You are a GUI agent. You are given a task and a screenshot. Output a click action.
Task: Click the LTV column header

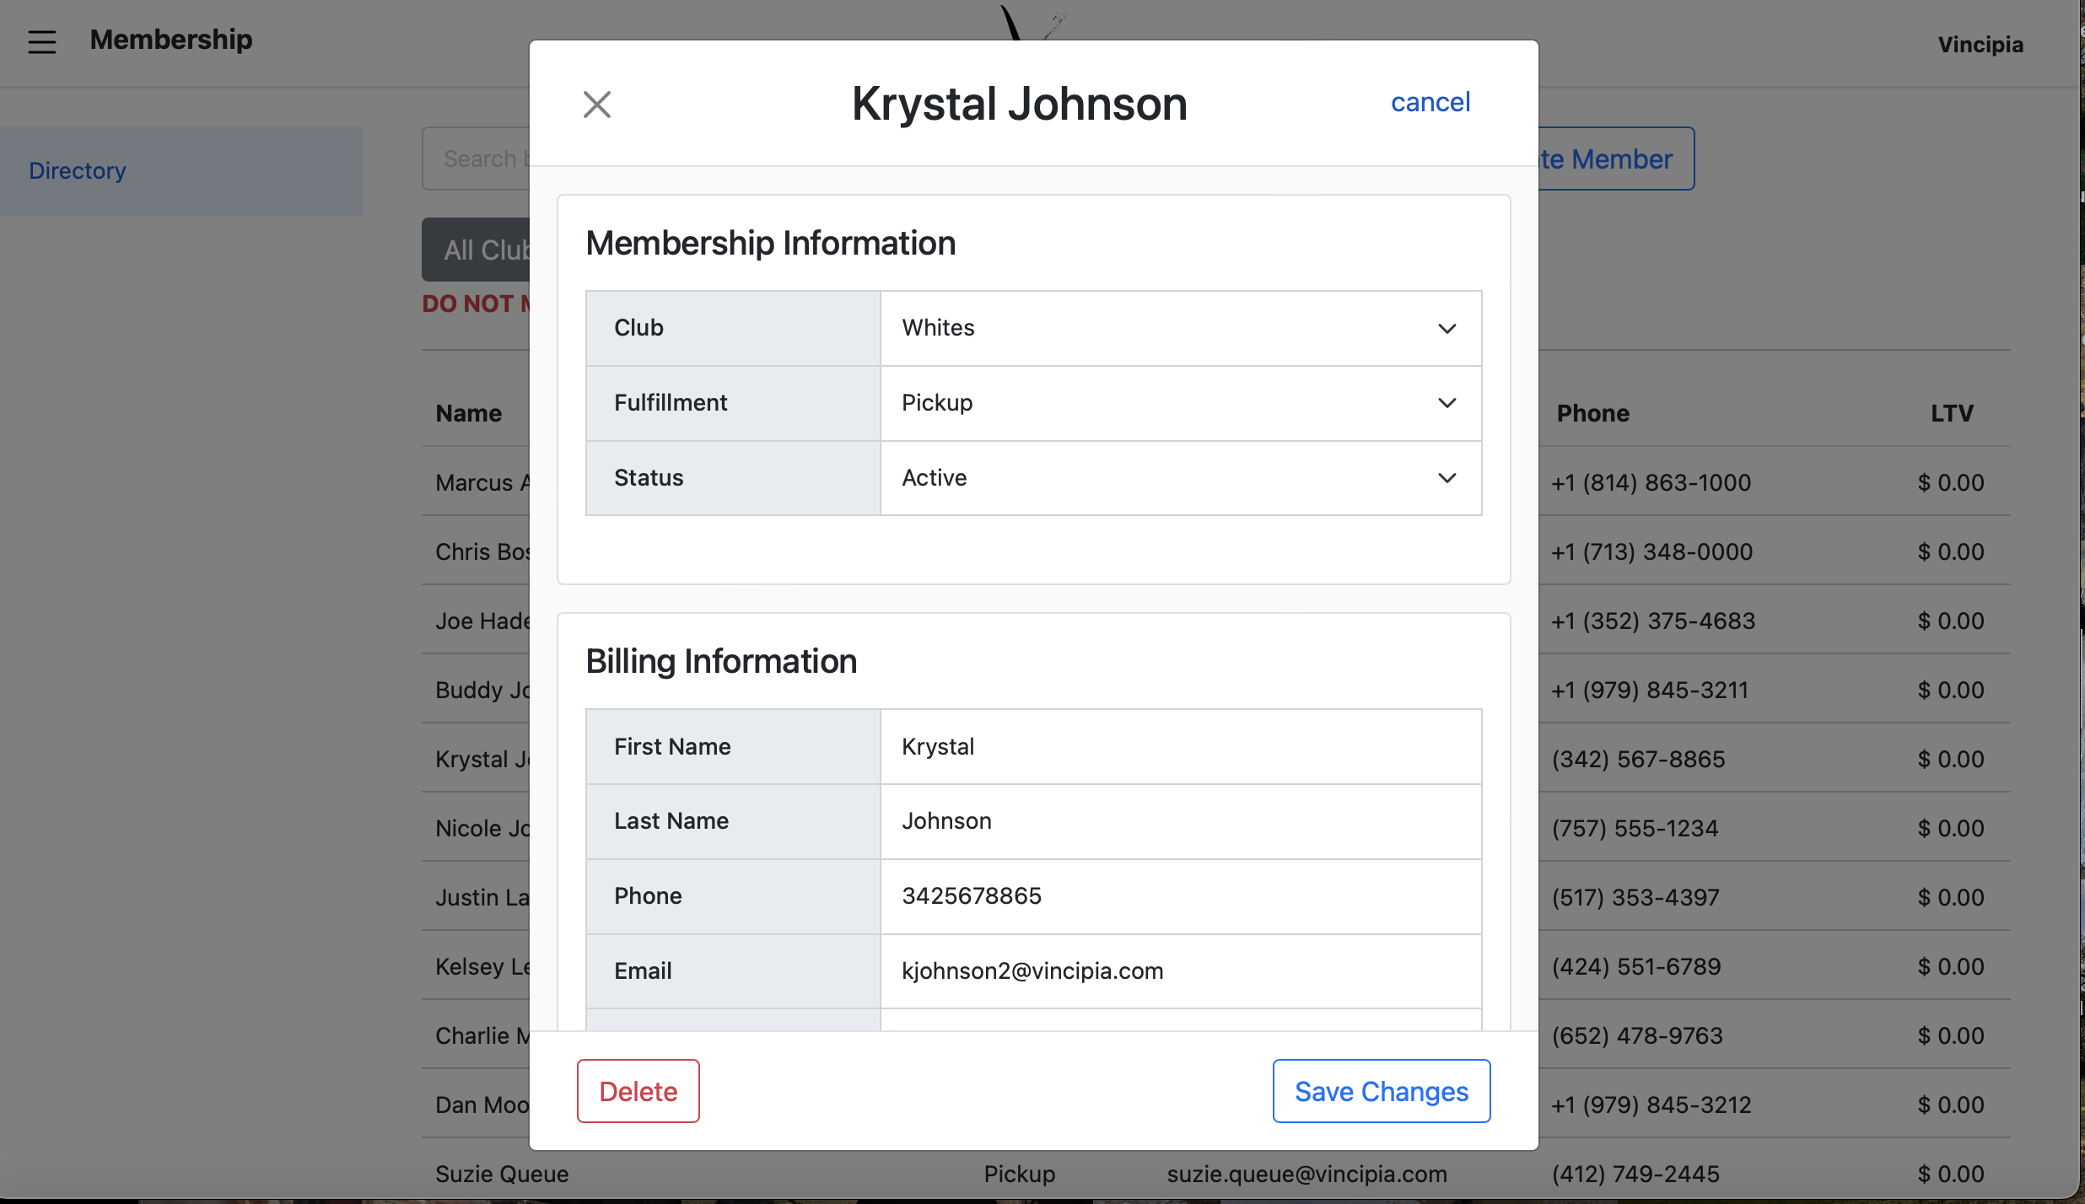pos(1952,413)
